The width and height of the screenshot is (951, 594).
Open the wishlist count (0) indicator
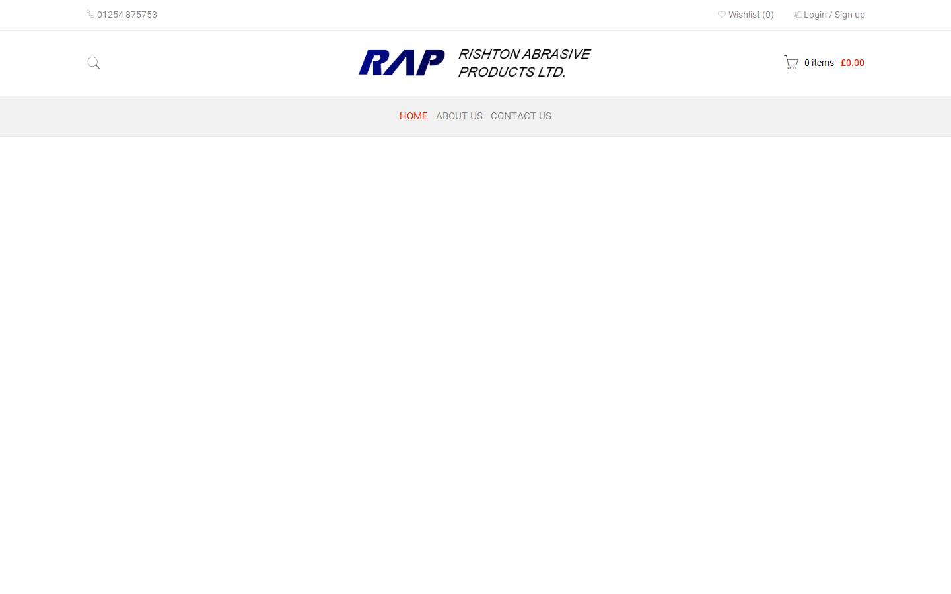767,15
